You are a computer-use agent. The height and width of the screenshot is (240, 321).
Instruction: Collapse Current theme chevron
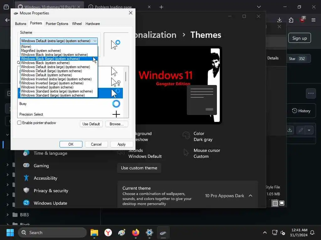[x=250, y=196]
